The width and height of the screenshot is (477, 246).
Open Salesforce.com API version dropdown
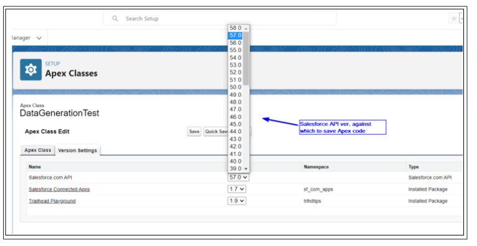tap(238, 177)
